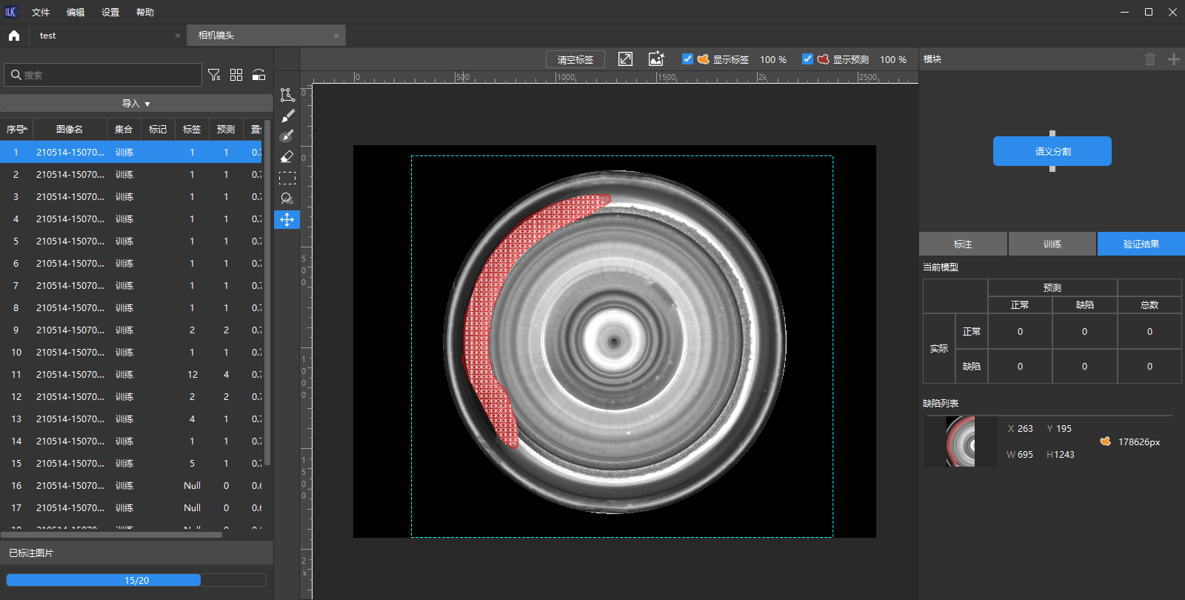
Task: Click the red prediction icon next to 显示预测
Action: click(x=824, y=59)
